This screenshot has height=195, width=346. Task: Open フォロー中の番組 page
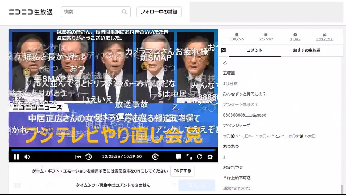point(159,12)
